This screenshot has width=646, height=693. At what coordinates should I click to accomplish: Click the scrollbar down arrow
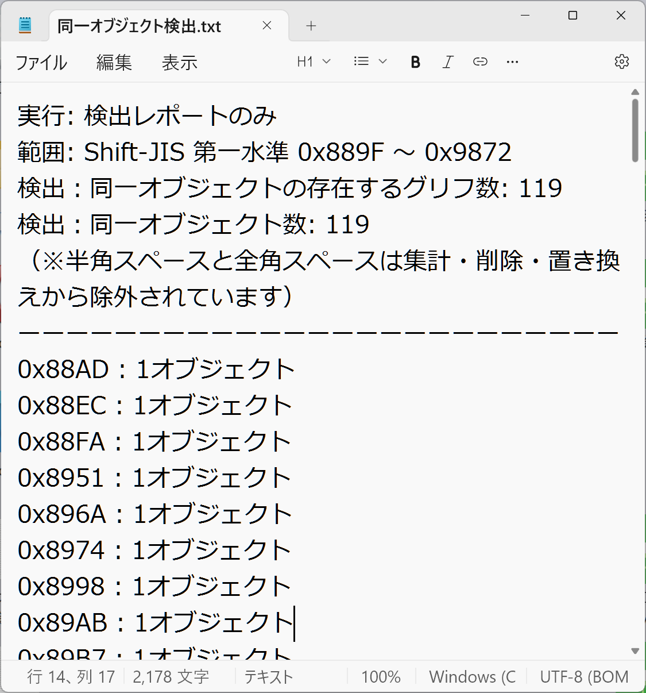(635, 651)
